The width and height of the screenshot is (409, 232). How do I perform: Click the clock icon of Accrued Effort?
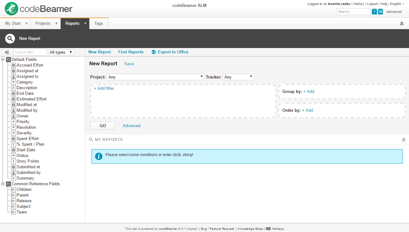[14, 65]
